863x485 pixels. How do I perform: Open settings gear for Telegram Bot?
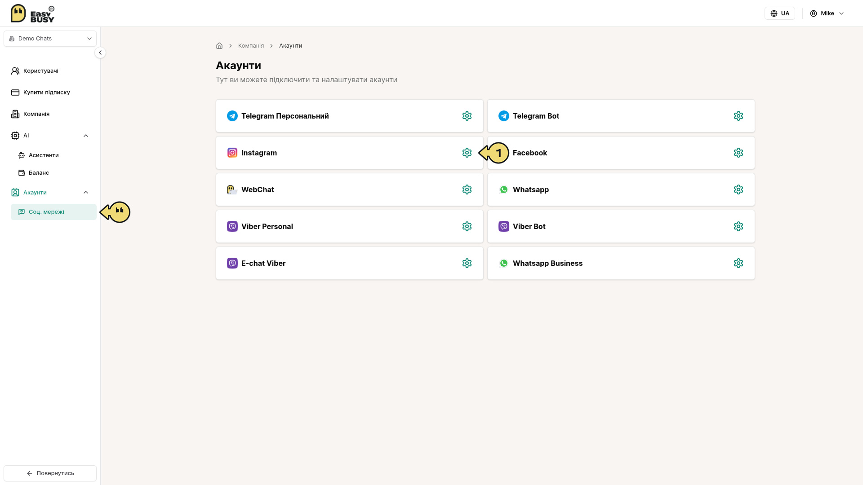pos(738,116)
